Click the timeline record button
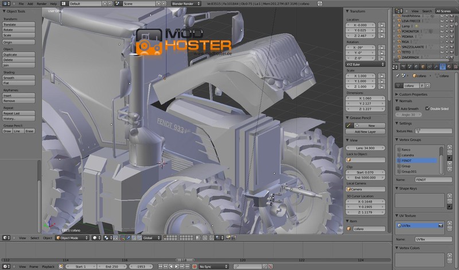This screenshot has width=459, height=270. 194,267
